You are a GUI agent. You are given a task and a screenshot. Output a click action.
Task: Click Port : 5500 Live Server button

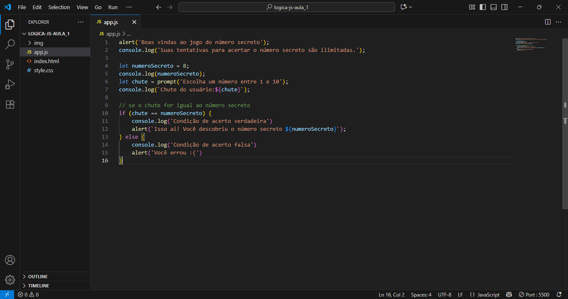pos(534,295)
